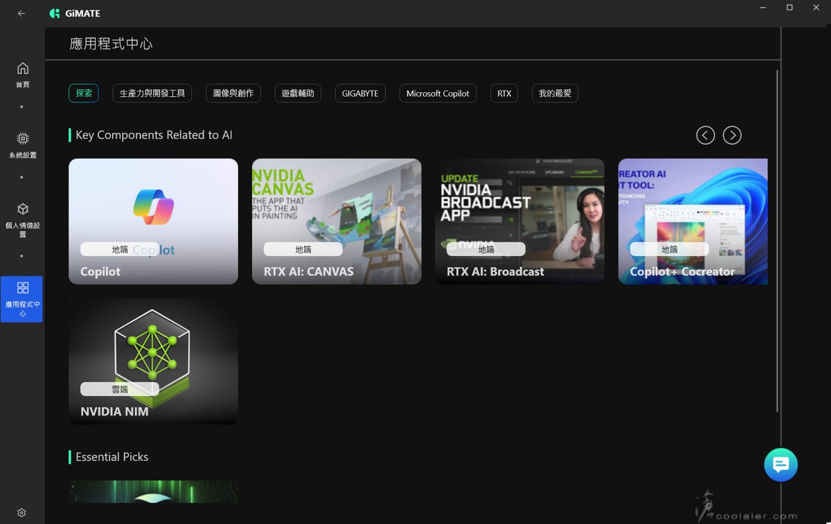Open the RTX AI: Broadcast card
Screen dimensions: 831x524
pos(519,222)
